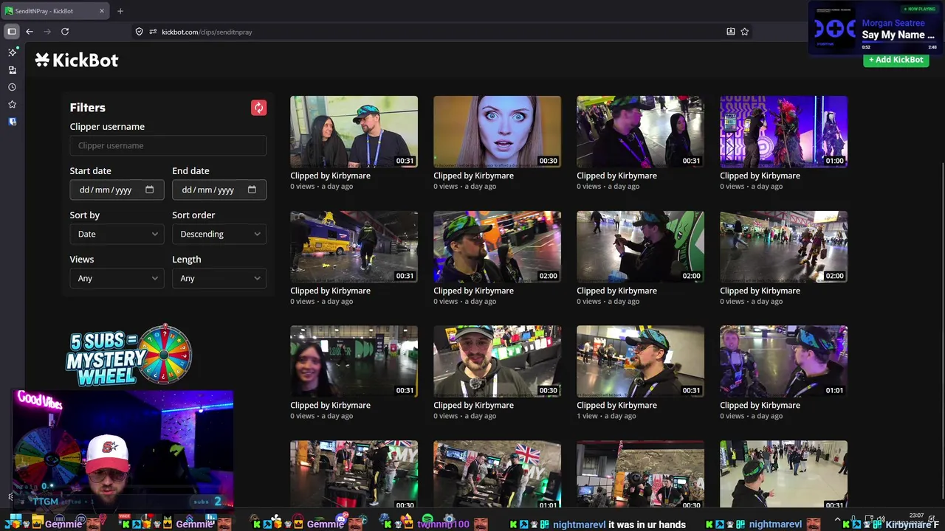Open the synced tabs sidebar icon

(x=12, y=70)
